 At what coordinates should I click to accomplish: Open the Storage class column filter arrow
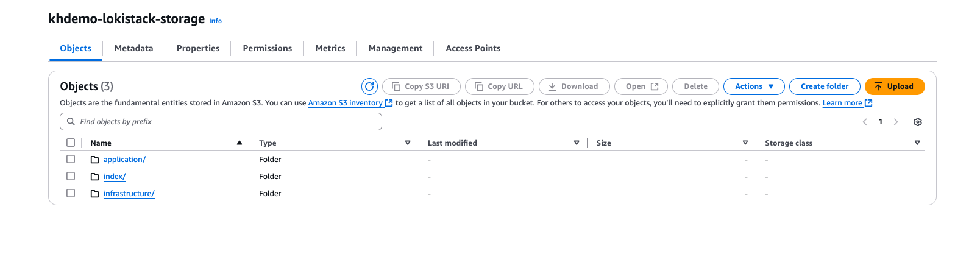(x=917, y=143)
